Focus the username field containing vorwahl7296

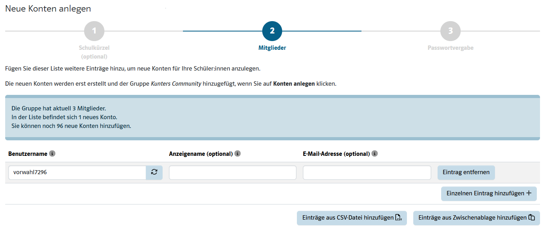coord(77,173)
